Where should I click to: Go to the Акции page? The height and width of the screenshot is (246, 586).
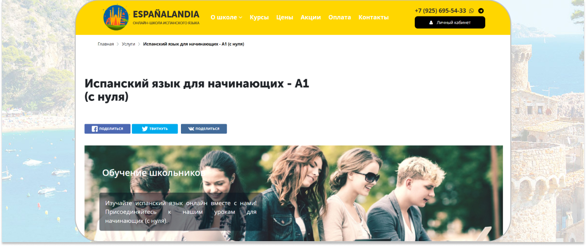tap(310, 17)
